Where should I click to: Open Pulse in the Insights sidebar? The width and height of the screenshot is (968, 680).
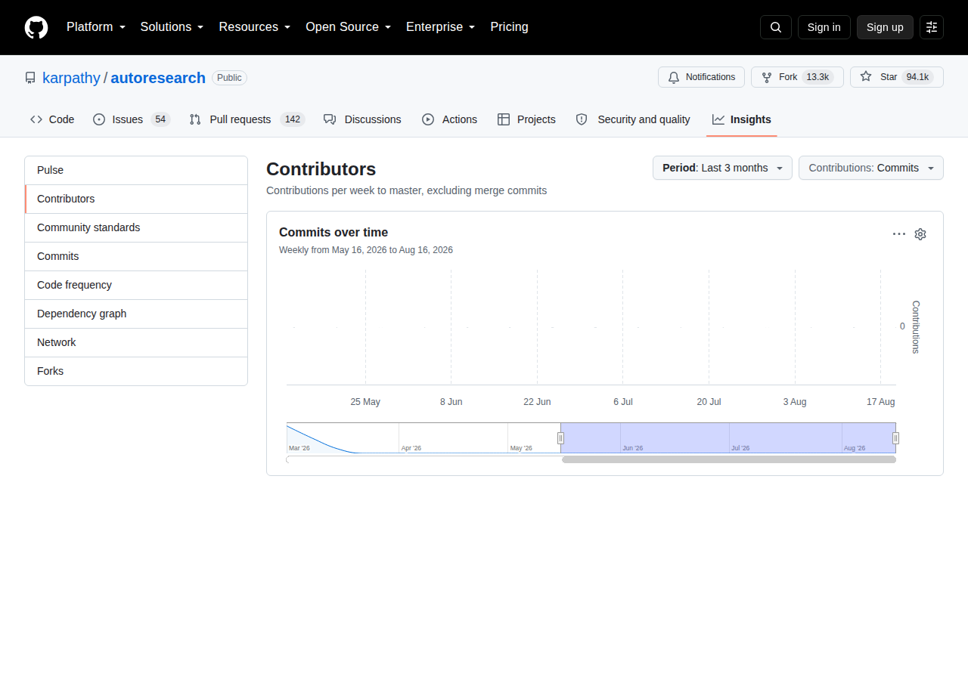click(136, 171)
